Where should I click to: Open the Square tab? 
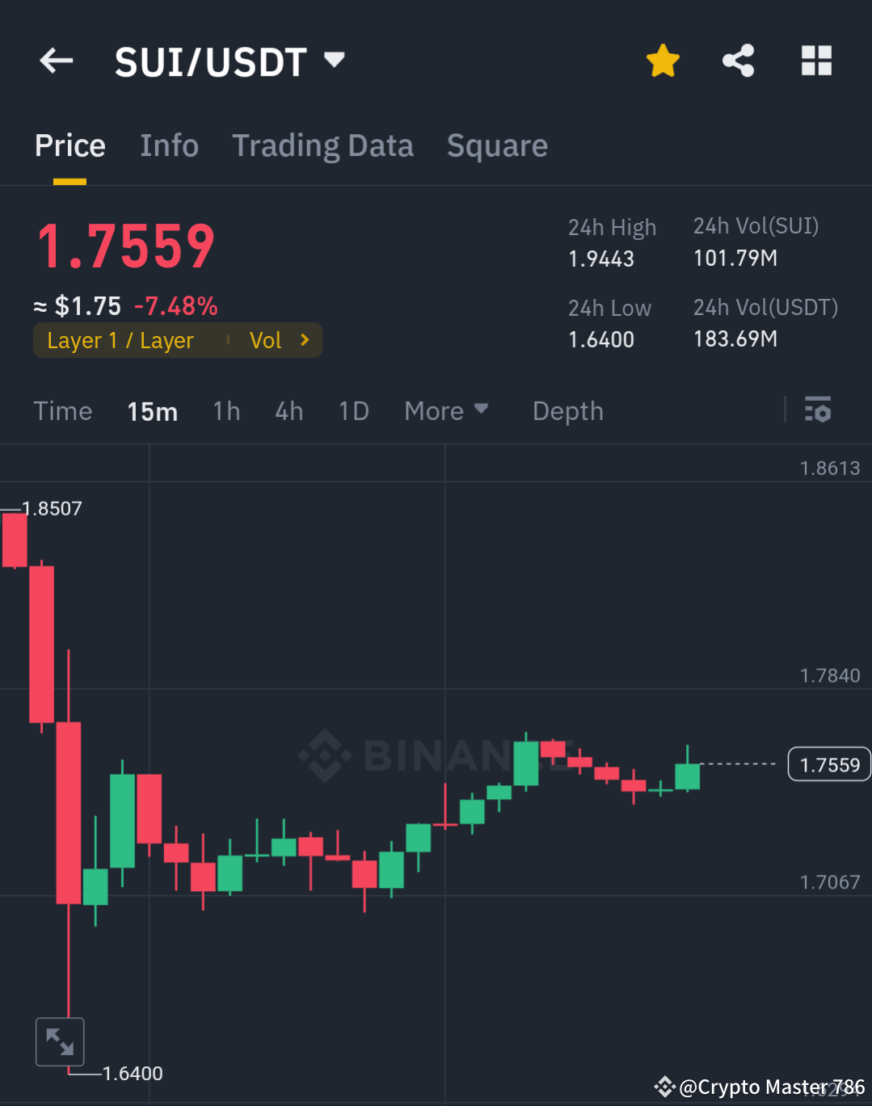(497, 145)
